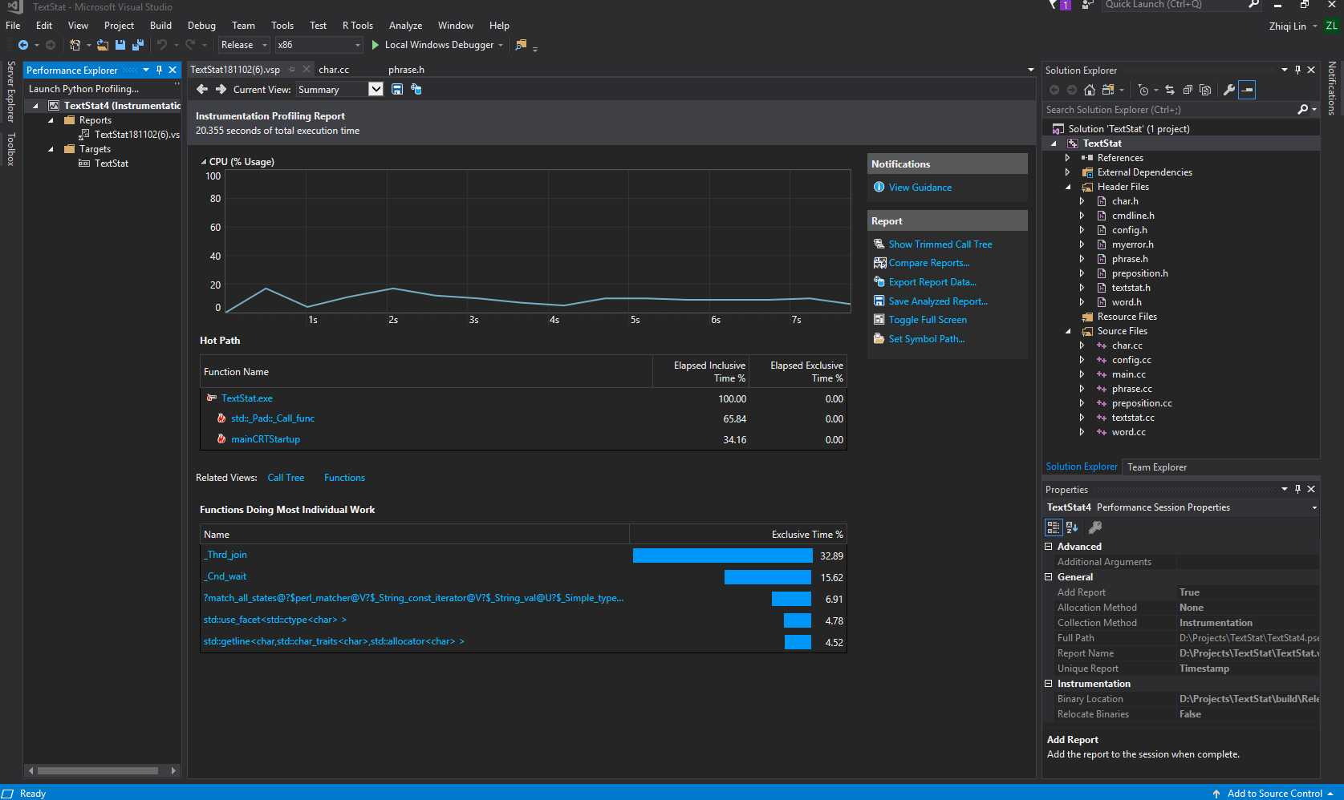The height and width of the screenshot is (800, 1344).
Task: Toggle Preview Selected Items in Solution Explorer
Action: point(1247,90)
